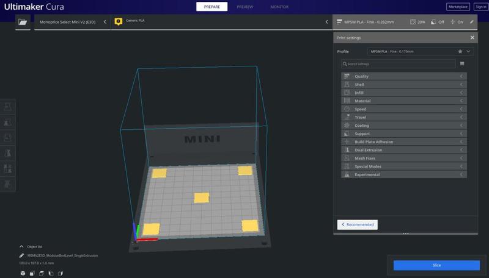Click the support Off icon
The width and height of the screenshot is (489, 278).
(x=433, y=22)
